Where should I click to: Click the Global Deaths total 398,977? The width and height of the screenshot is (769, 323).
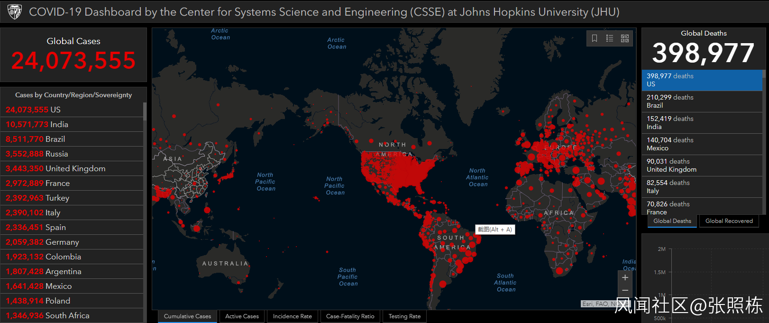click(x=703, y=53)
